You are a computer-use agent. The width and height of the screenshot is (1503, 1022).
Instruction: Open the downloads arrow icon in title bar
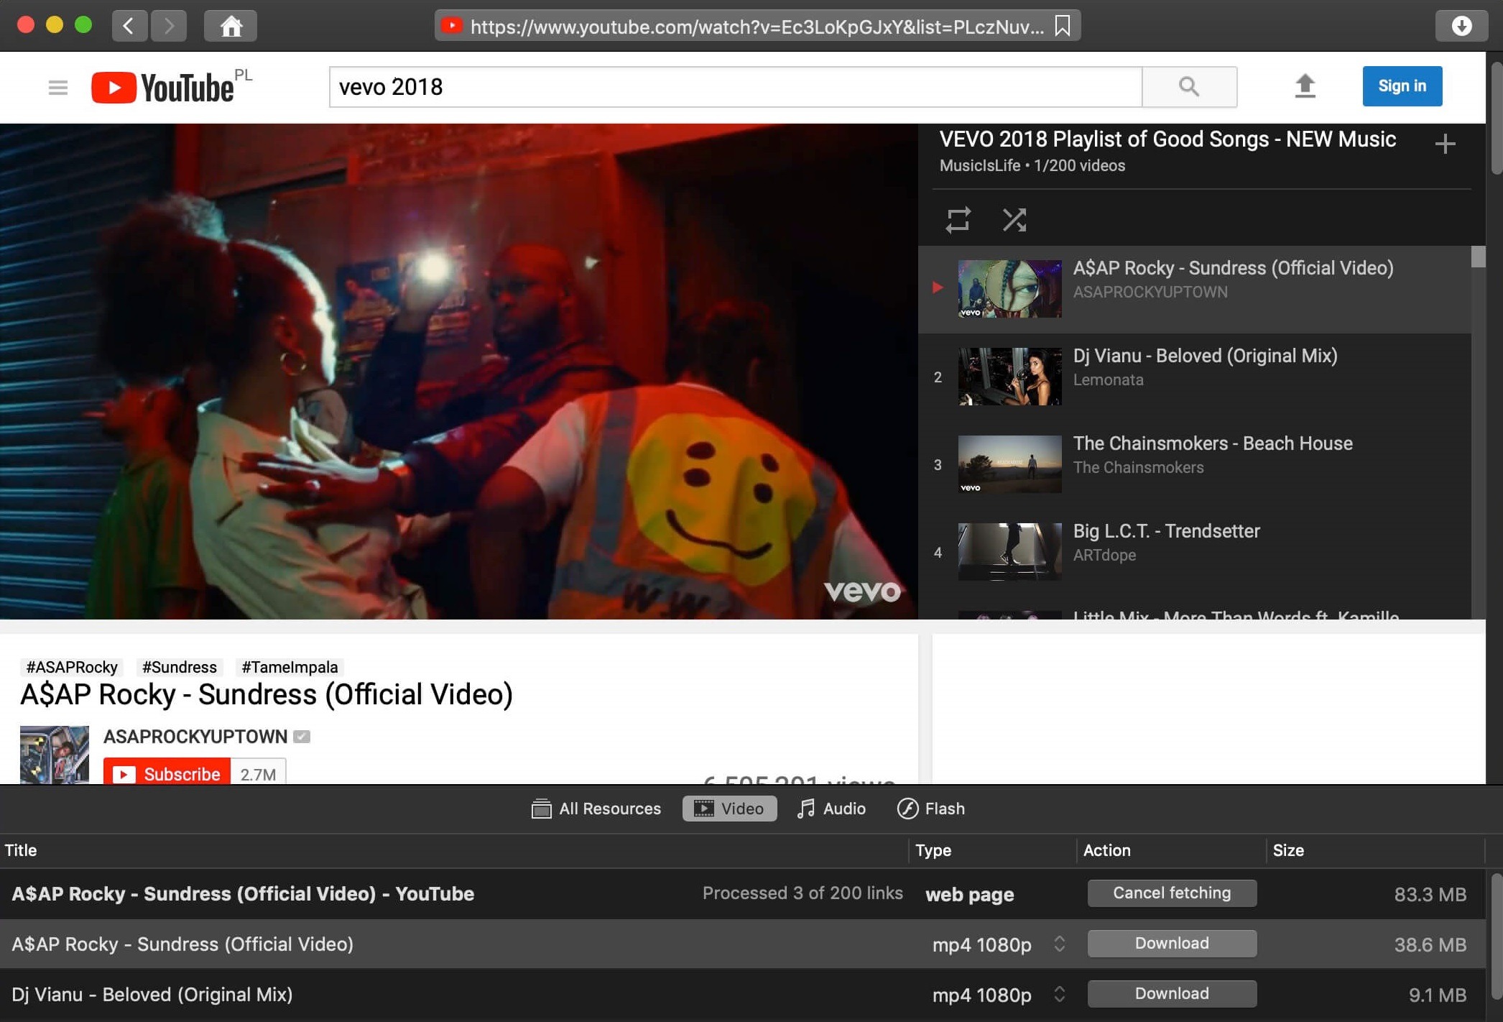[1461, 26]
